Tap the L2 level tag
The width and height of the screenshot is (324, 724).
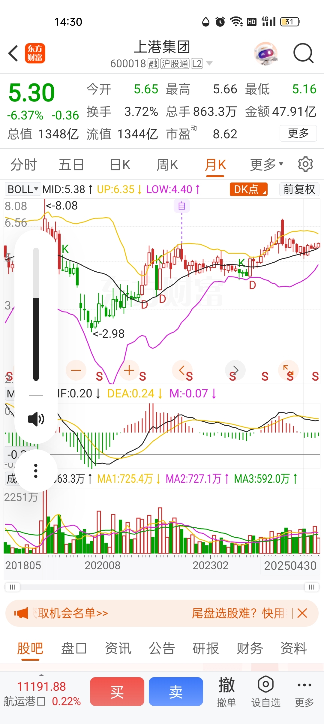tap(197, 64)
